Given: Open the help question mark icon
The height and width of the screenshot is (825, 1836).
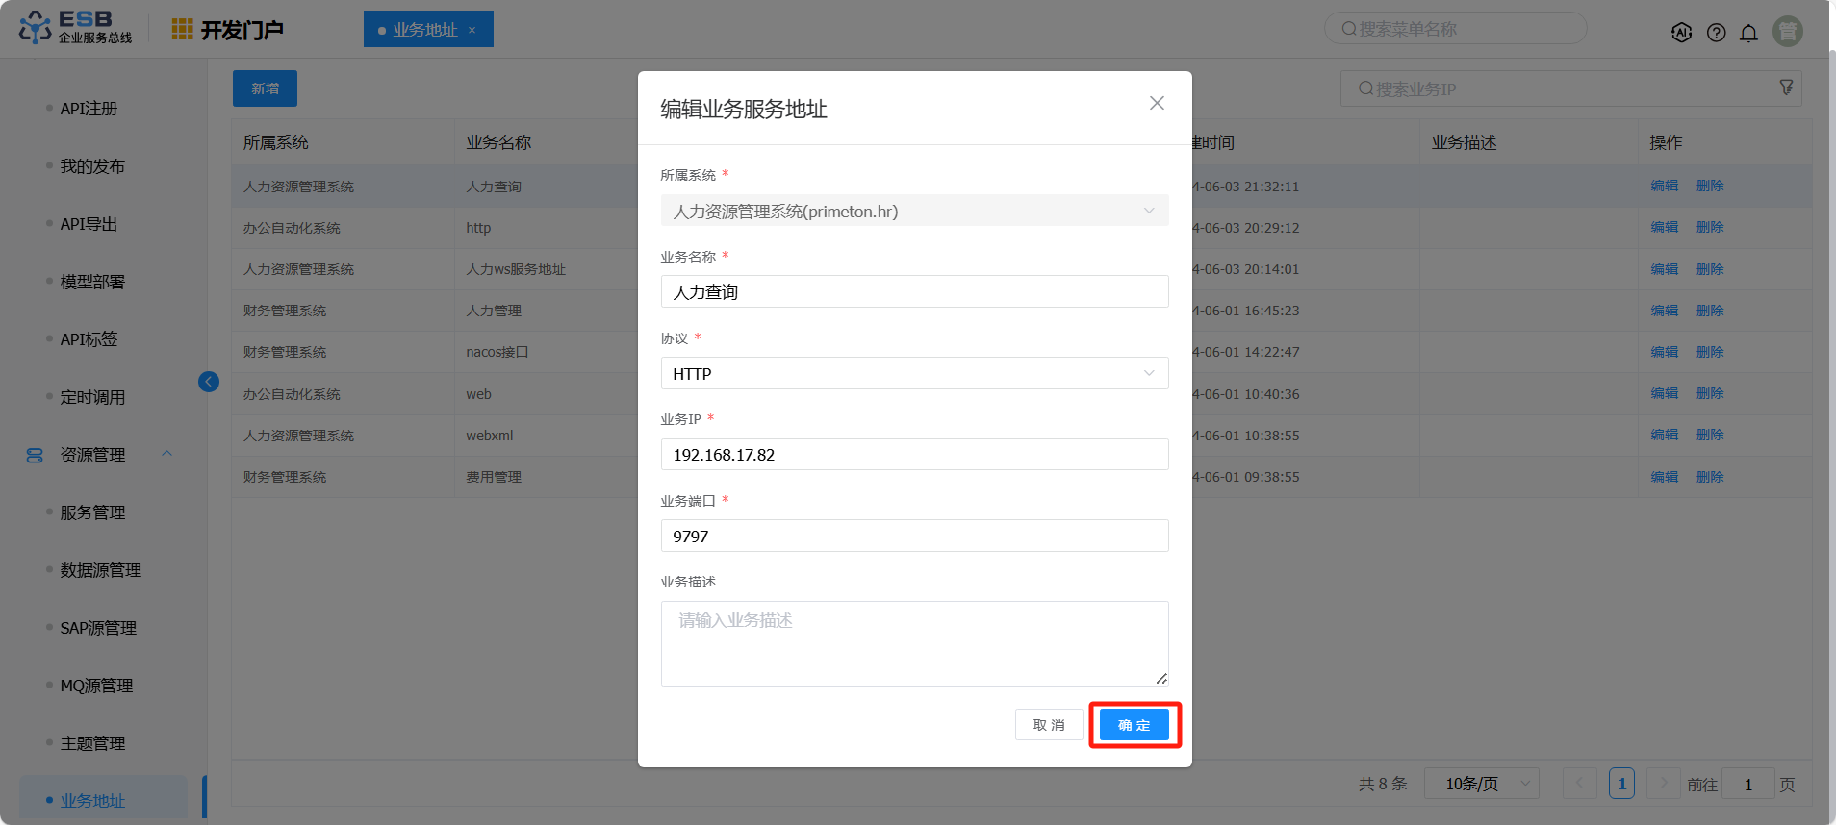Looking at the screenshot, I should tap(1716, 33).
